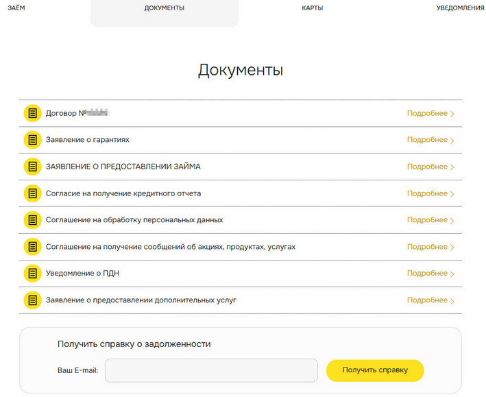486x397 pixels.
Task: Select the ДОКУМЕНТЫ tab
Action: click(165, 8)
